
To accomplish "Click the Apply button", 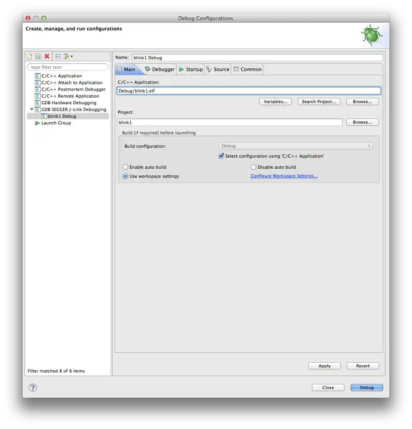I will coord(325,366).
